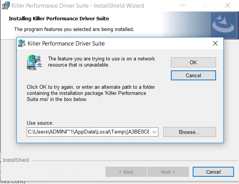Maximize the InstallShield Wizard window
This screenshot has height=184, width=239.
tap(205, 6)
